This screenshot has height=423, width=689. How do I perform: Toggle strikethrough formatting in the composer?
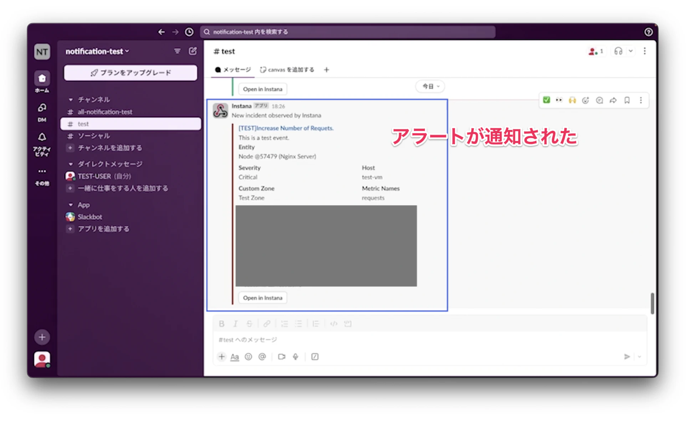tap(249, 324)
